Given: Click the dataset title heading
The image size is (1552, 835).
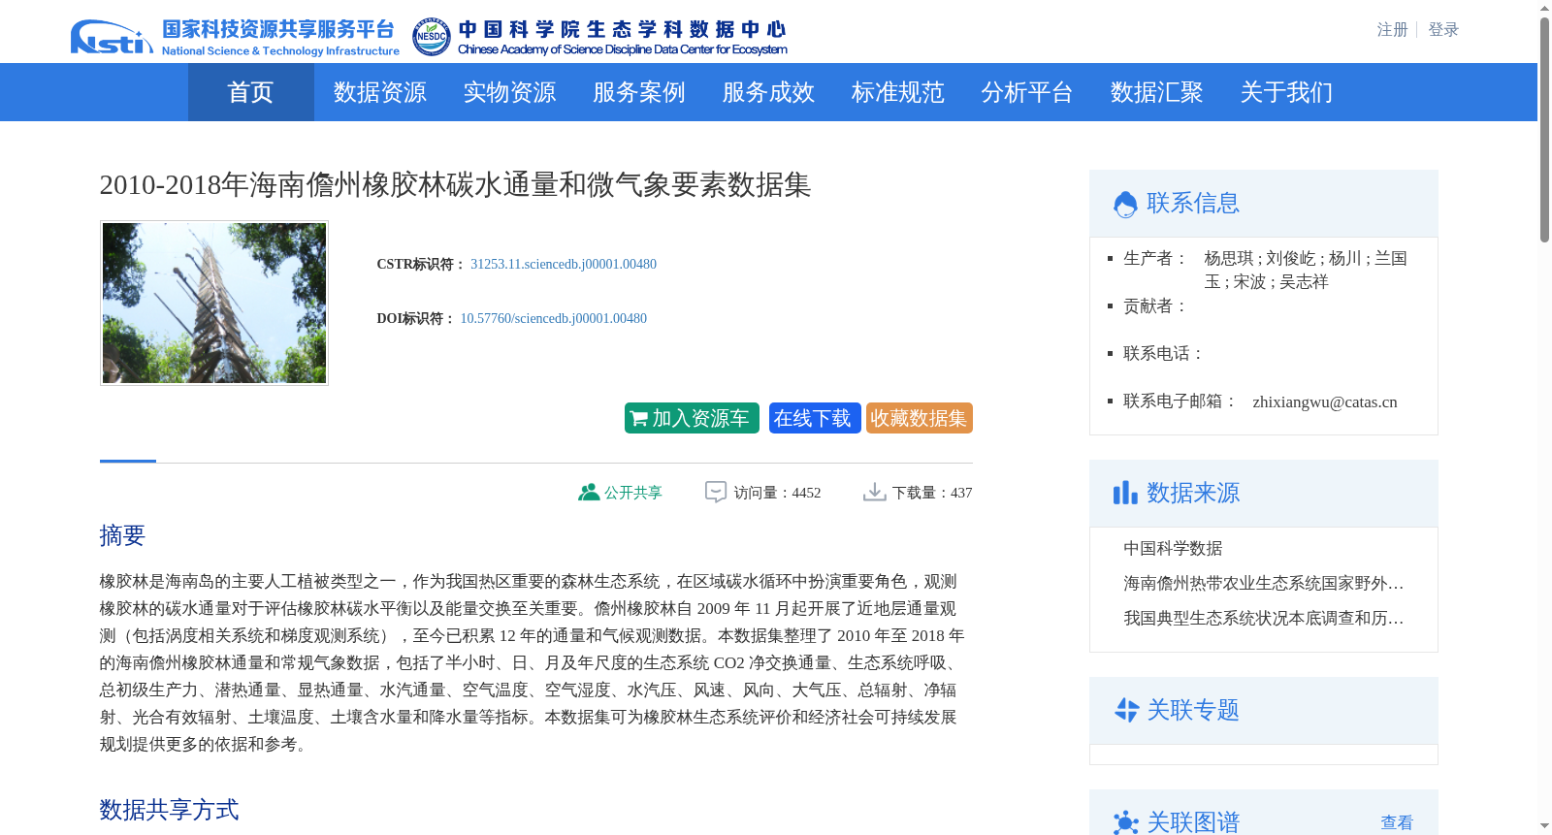Looking at the screenshot, I should (455, 184).
